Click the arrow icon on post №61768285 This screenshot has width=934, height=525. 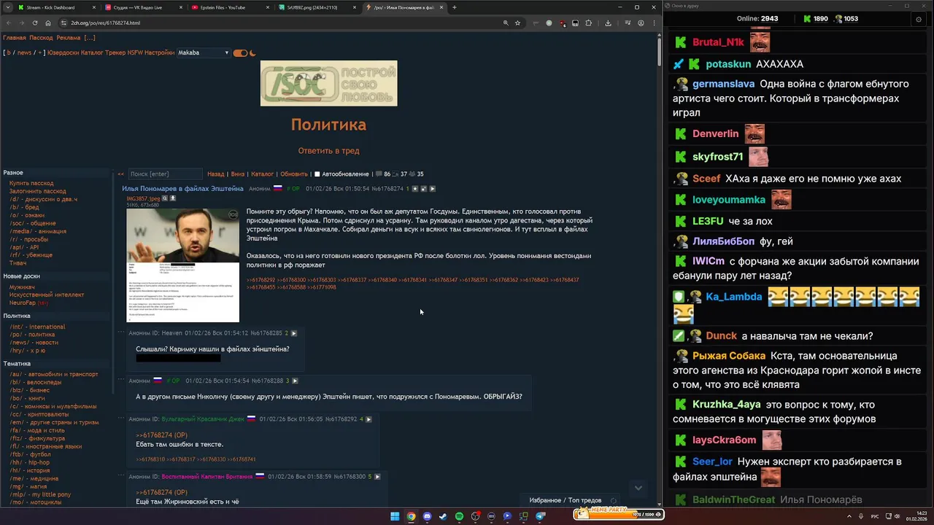point(294,333)
